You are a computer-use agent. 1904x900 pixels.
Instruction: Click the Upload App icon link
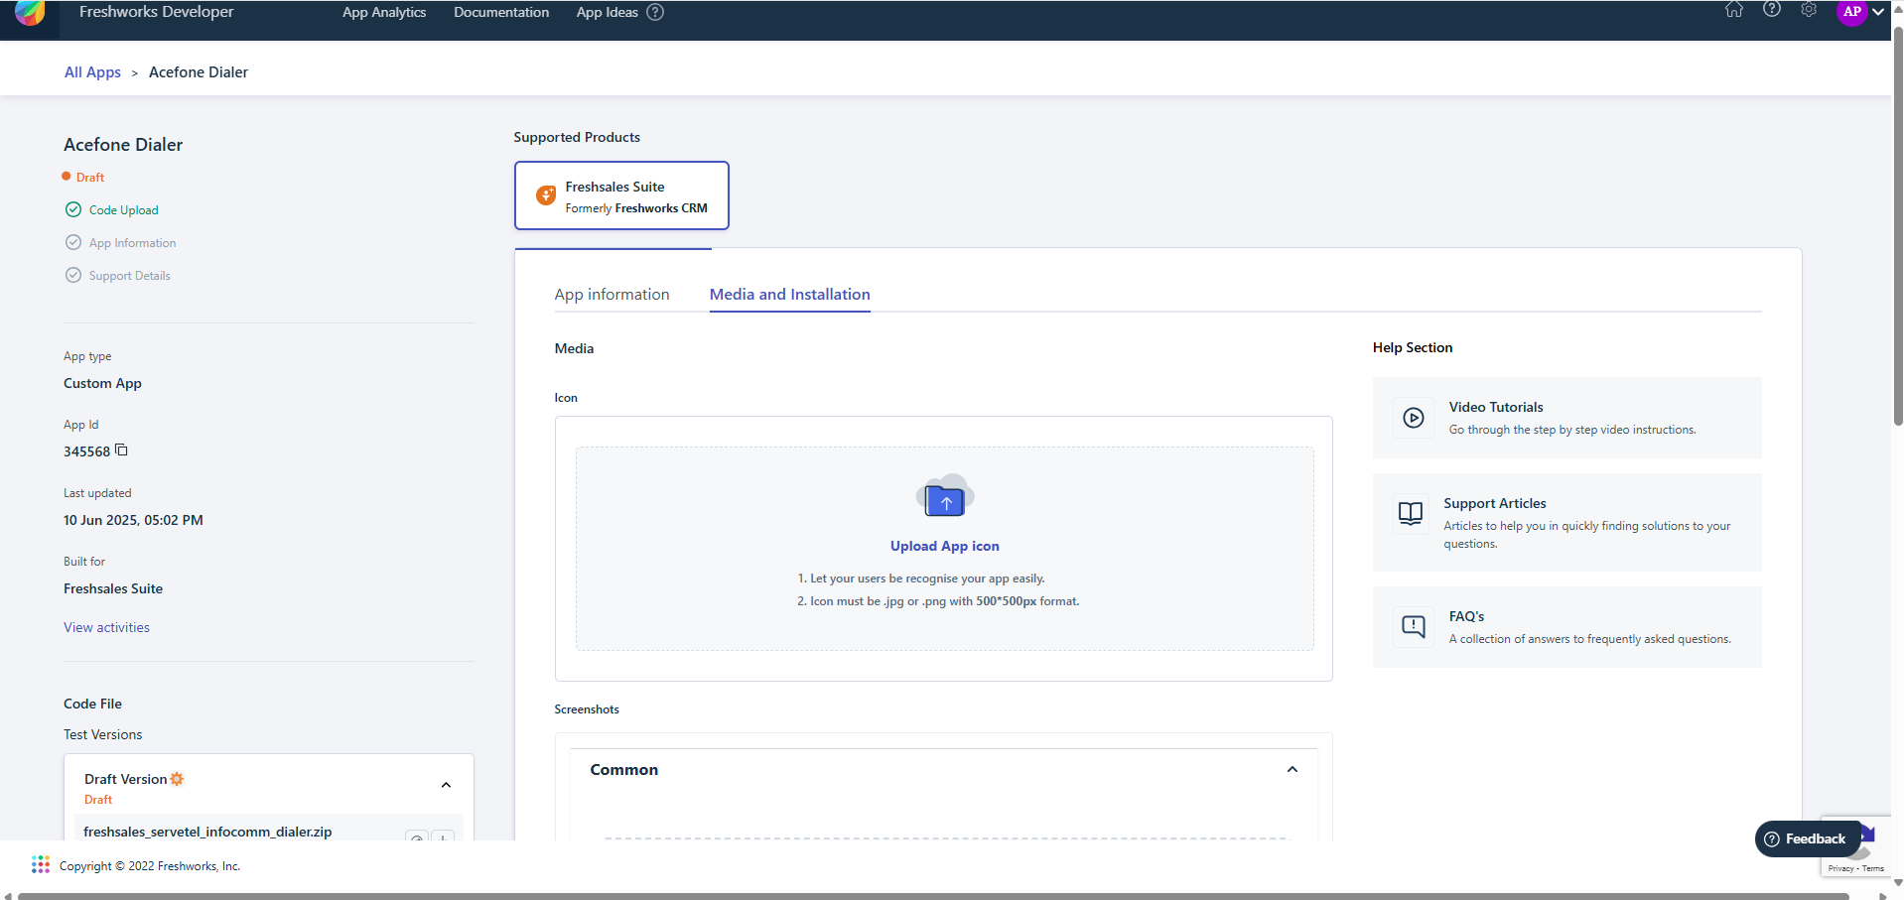[945, 546]
